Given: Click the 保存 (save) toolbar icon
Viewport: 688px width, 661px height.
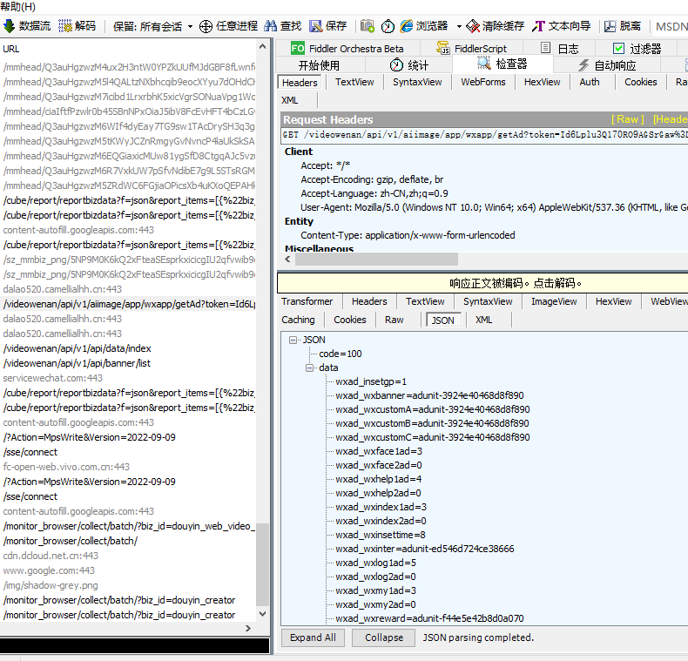Looking at the screenshot, I should pyautogui.click(x=315, y=26).
